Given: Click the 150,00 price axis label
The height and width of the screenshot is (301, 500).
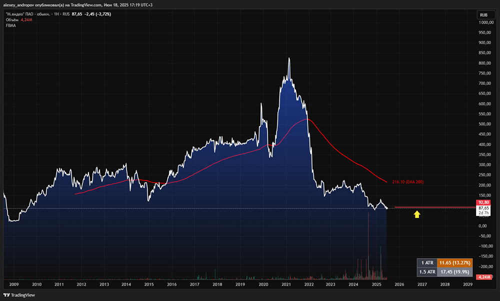Looking at the screenshot, I should [x=484, y=195].
